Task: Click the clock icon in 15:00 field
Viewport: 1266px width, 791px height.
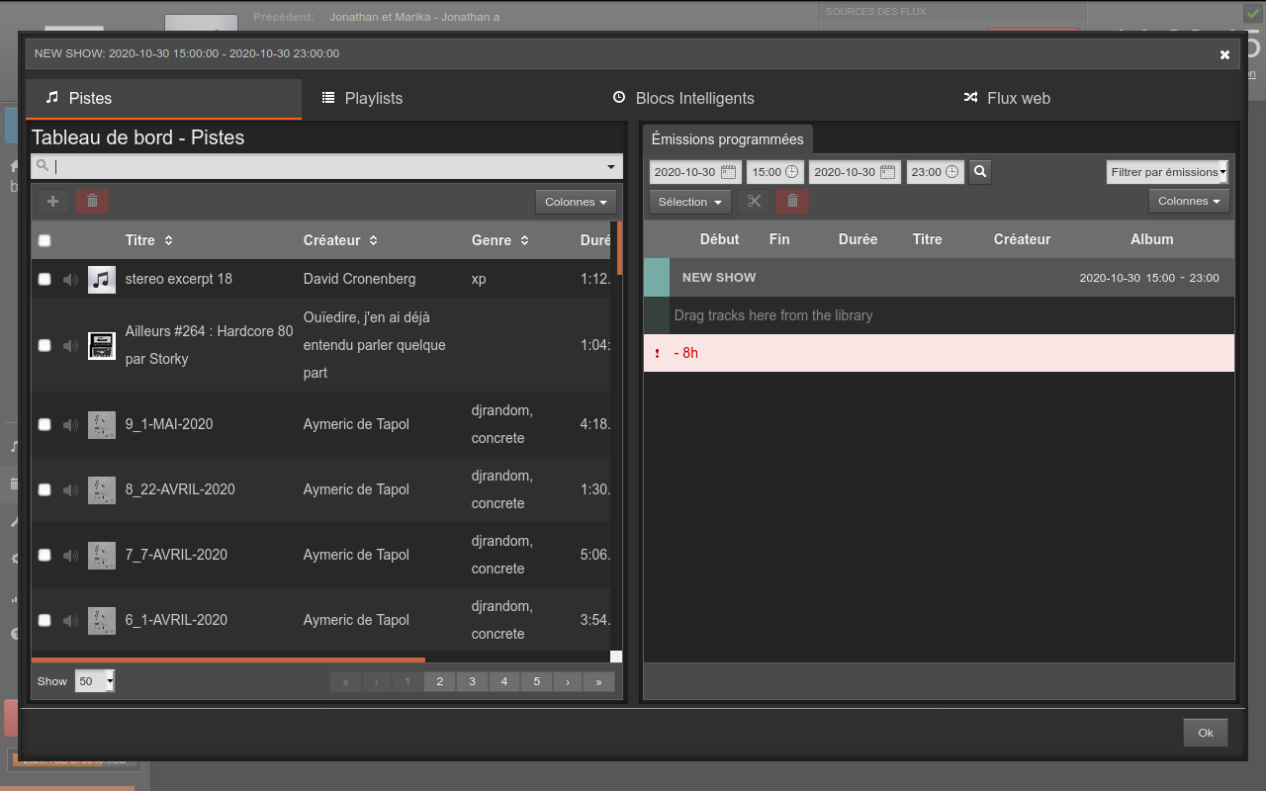Action: 791,172
